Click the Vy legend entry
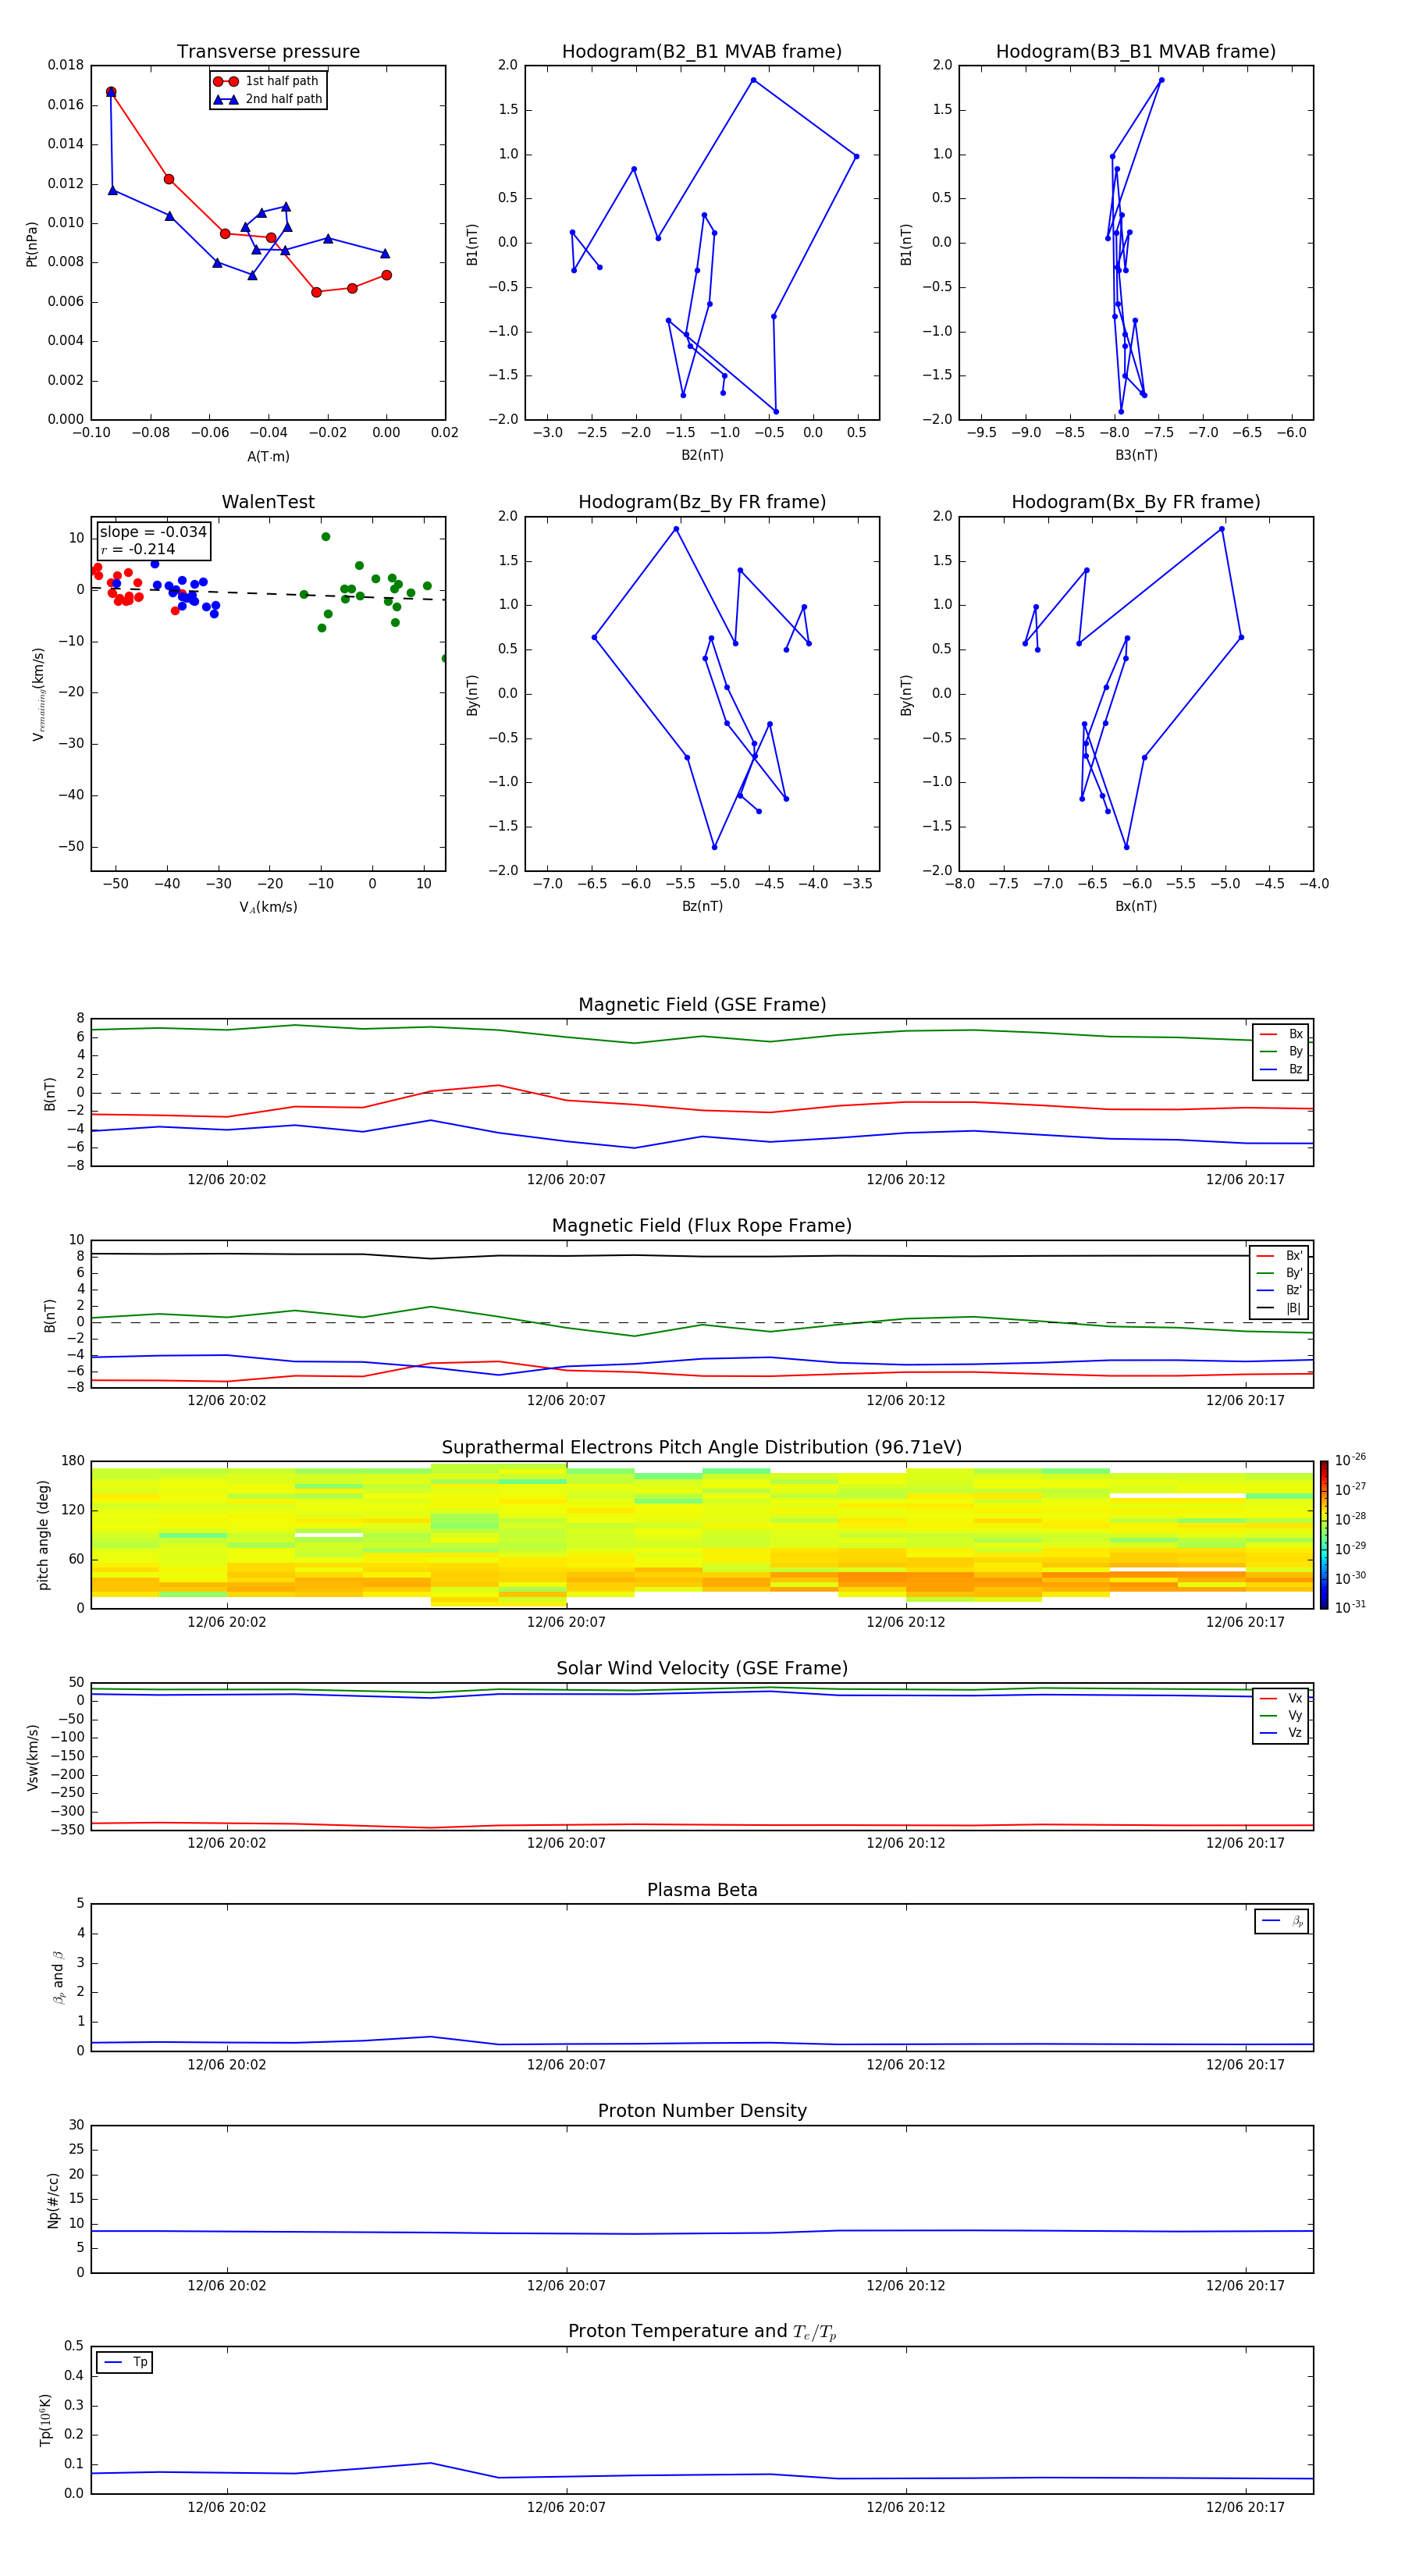The image size is (1405, 2576). [1281, 1715]
